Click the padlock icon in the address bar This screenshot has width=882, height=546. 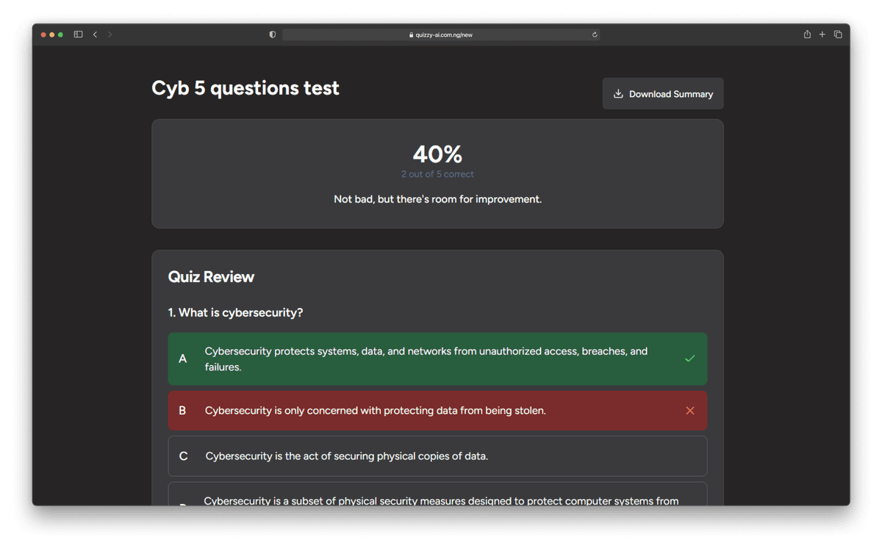[410, 34]
